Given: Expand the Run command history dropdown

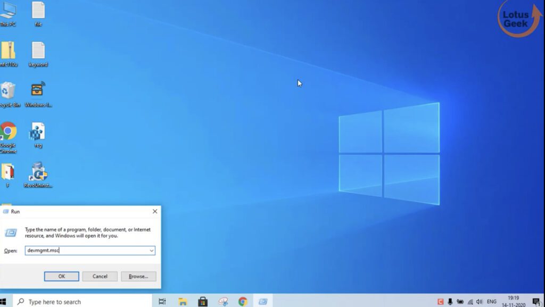Looking at the screenshot, I should pyautogui.click(x=151, y=250).
